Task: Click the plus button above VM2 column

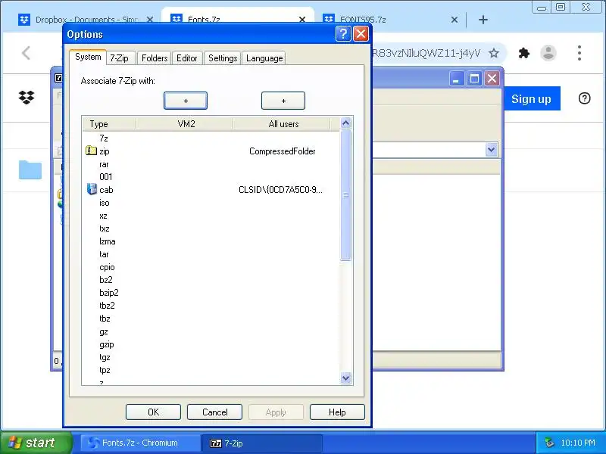Action: [x=186, y=101]
